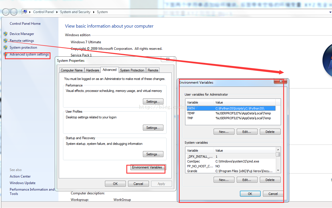Click Value column header in user variables
The width and height of the screenshot is (332, 208).
point(244,102)
